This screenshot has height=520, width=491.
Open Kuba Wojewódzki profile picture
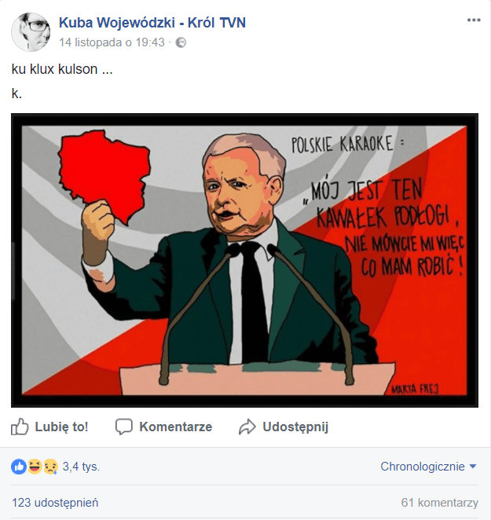31,32
